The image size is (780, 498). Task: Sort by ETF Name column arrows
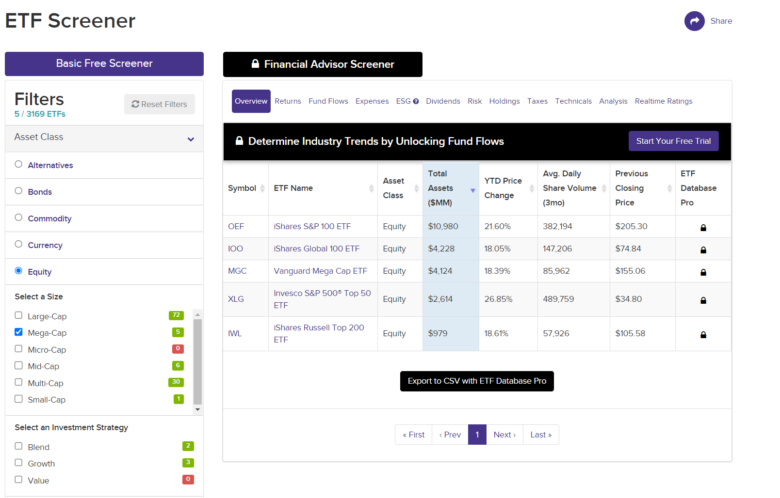click(x=371, y=188)
